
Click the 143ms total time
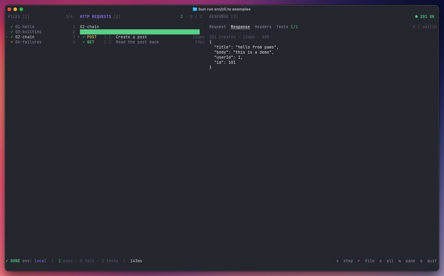(136, 261)
